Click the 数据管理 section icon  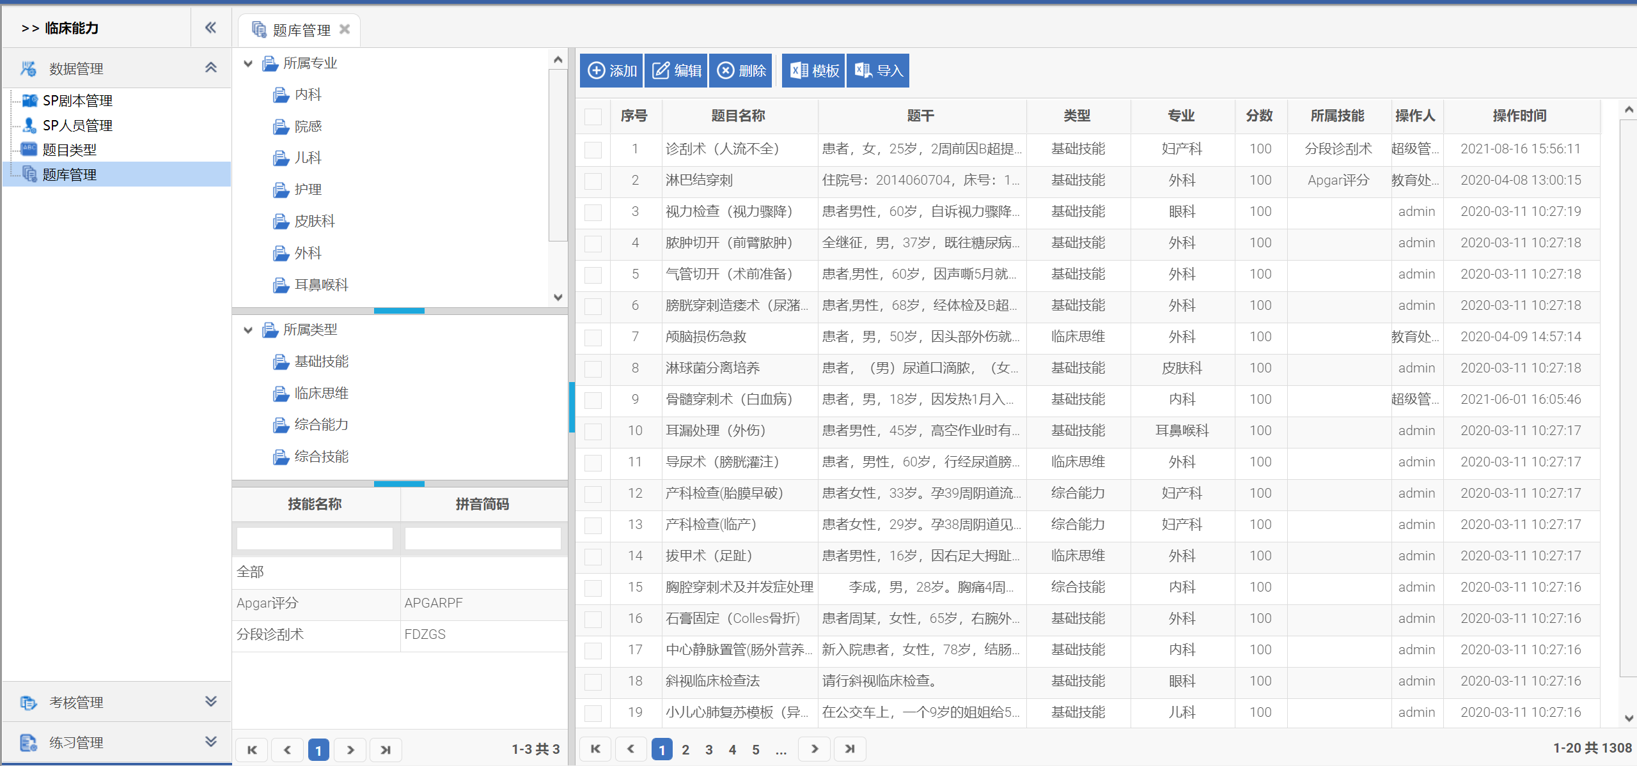pos(28,68)
